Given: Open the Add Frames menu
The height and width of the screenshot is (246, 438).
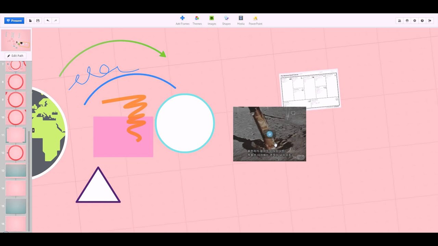Looking at the screenshot, I should click(x=182, y=20).
